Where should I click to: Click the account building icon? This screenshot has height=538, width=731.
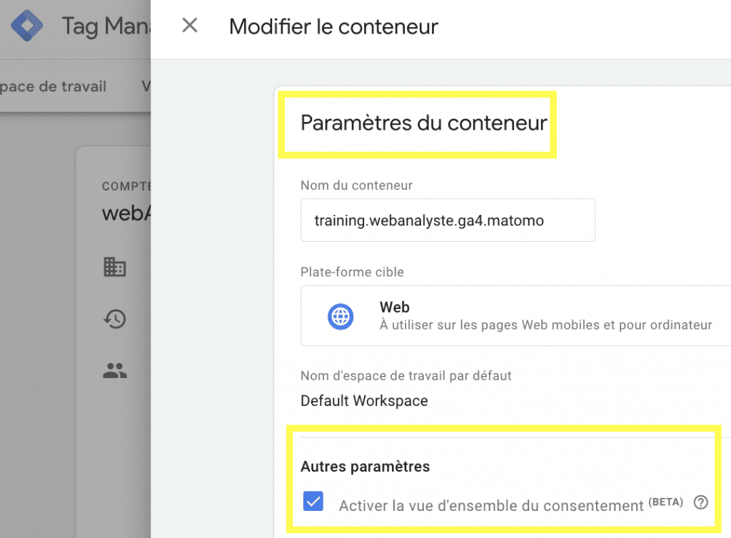[x=114, y=268]
